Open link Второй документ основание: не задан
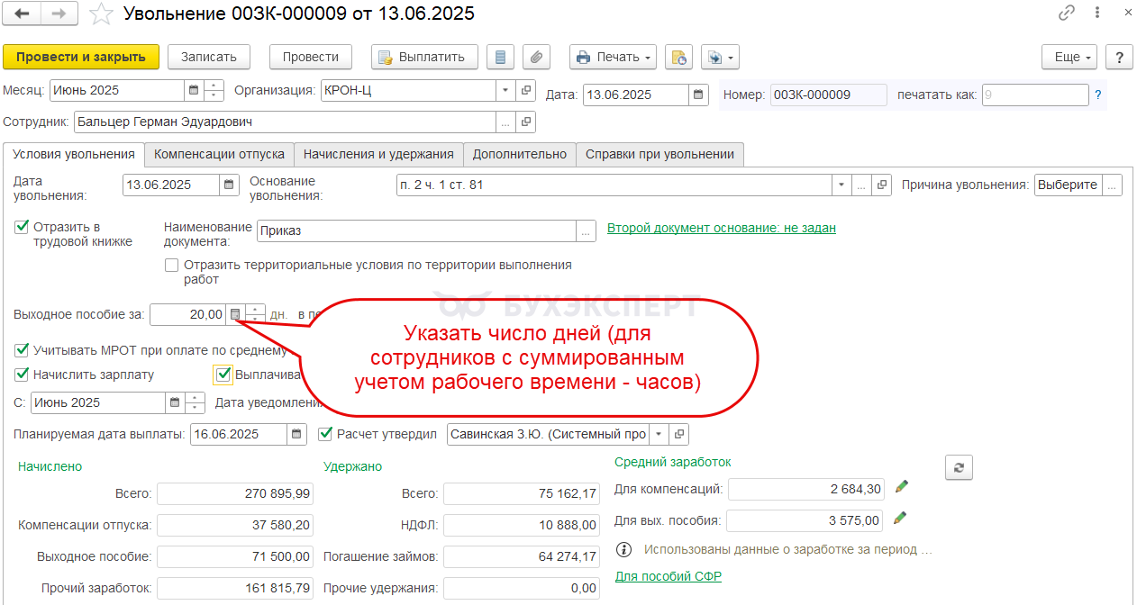 pyautogui.click(x=722, y=228)
